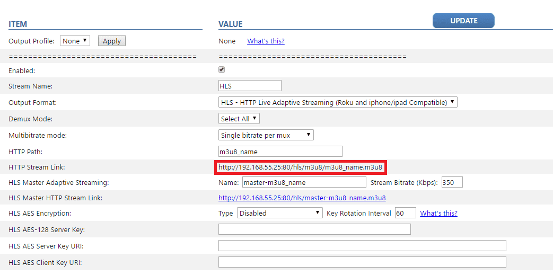Open the HLS Master HTTP Stream Link
The image size is (553, 275).
coord(302,198)
